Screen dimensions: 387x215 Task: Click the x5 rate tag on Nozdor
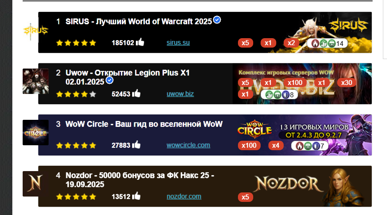tap(245, 197)
